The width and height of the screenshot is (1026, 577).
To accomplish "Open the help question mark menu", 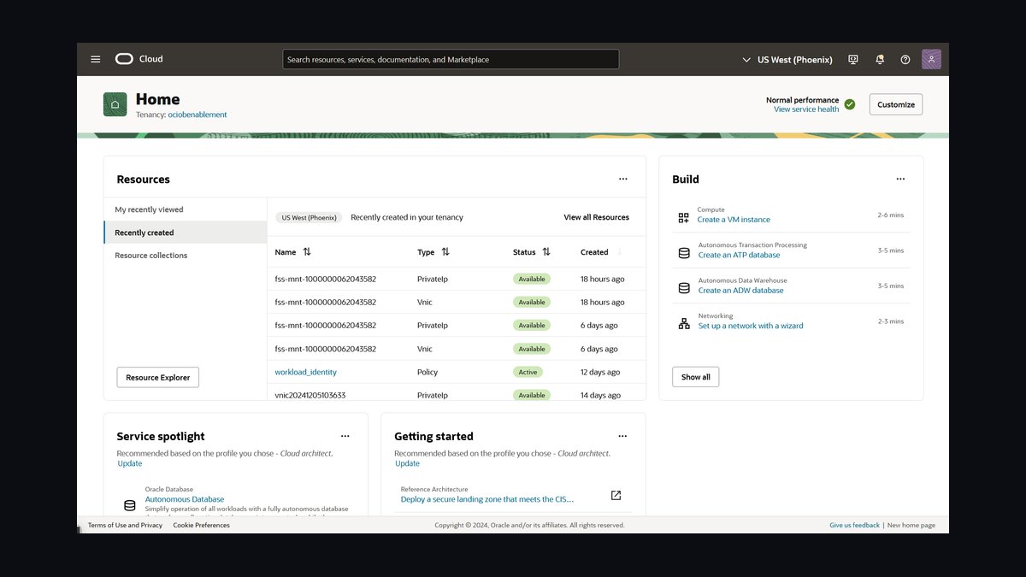I will 905,59.
